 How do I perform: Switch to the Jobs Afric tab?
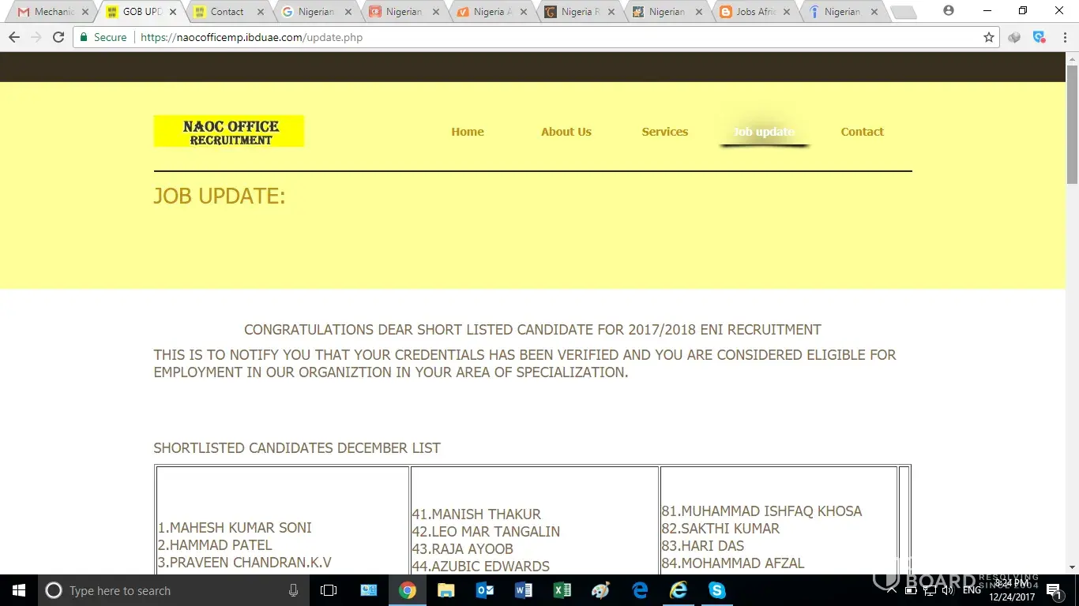754,12
